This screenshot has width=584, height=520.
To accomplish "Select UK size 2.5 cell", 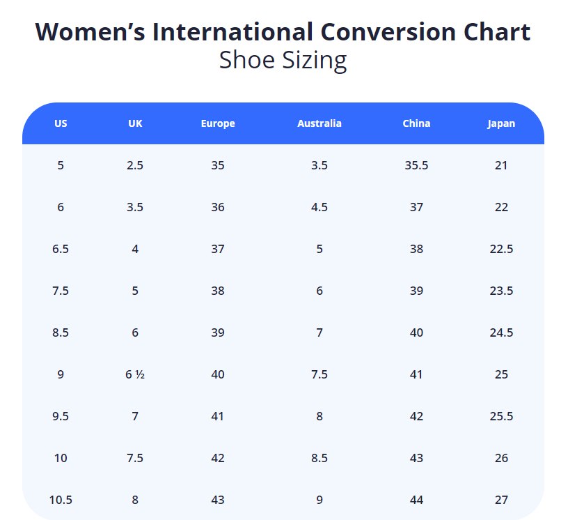I will point(135,165).
